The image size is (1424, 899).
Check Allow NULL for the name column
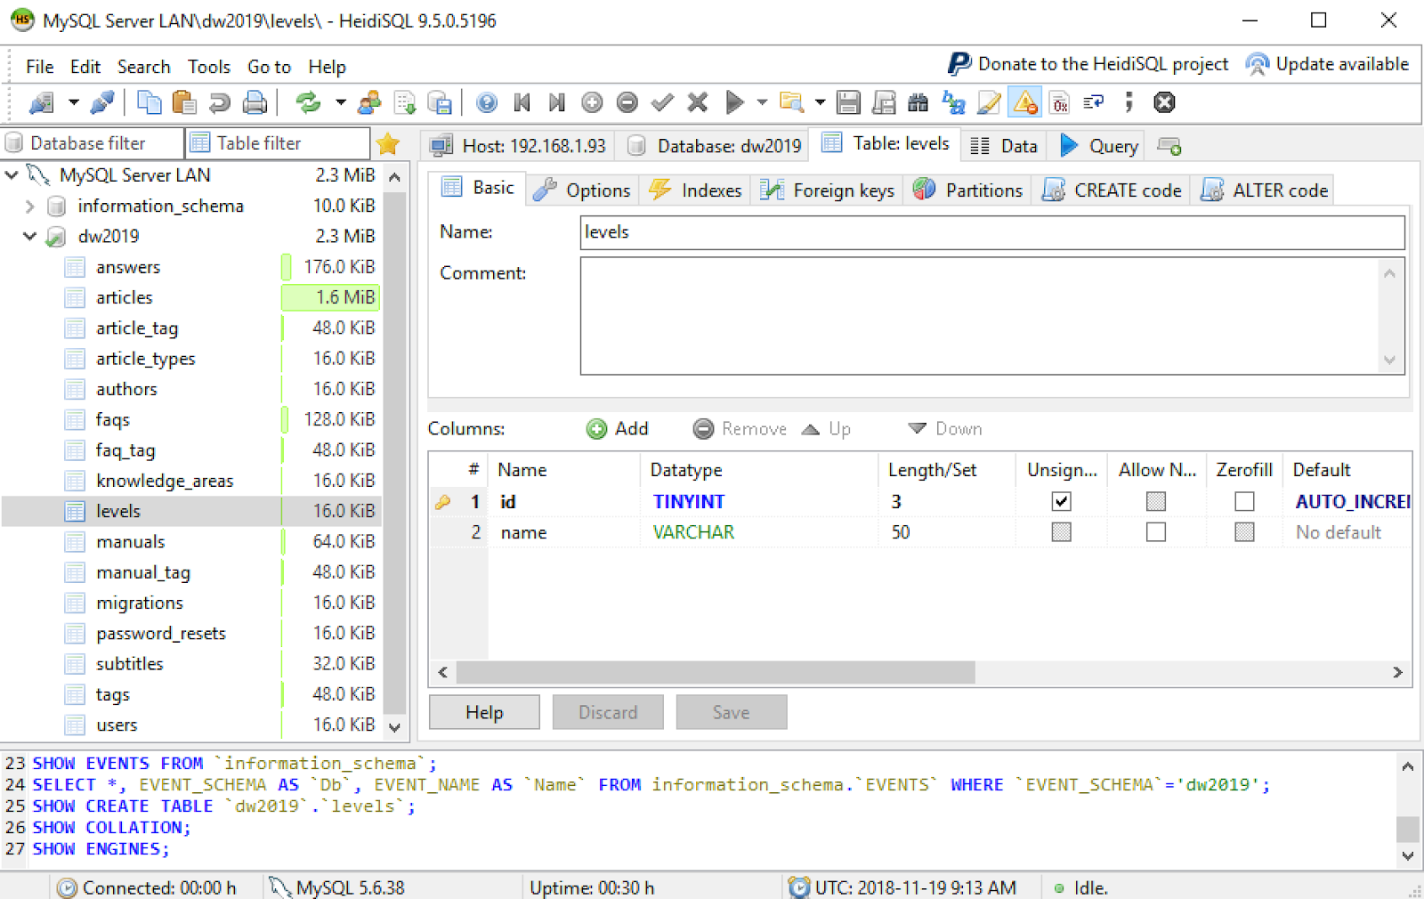(x=1156, y=532)
